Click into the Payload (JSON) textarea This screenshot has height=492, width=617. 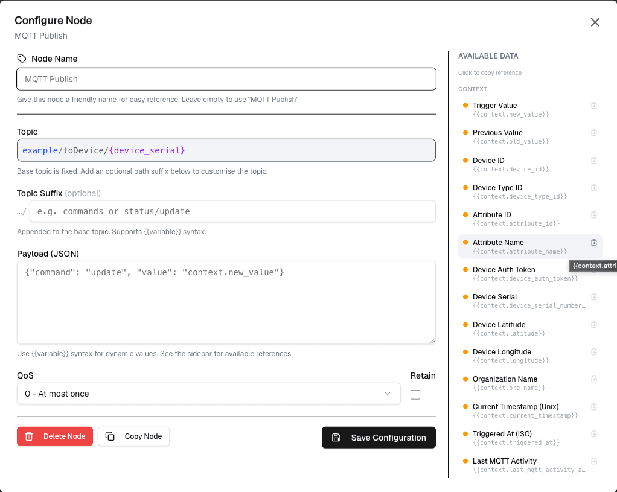[226, 302]
